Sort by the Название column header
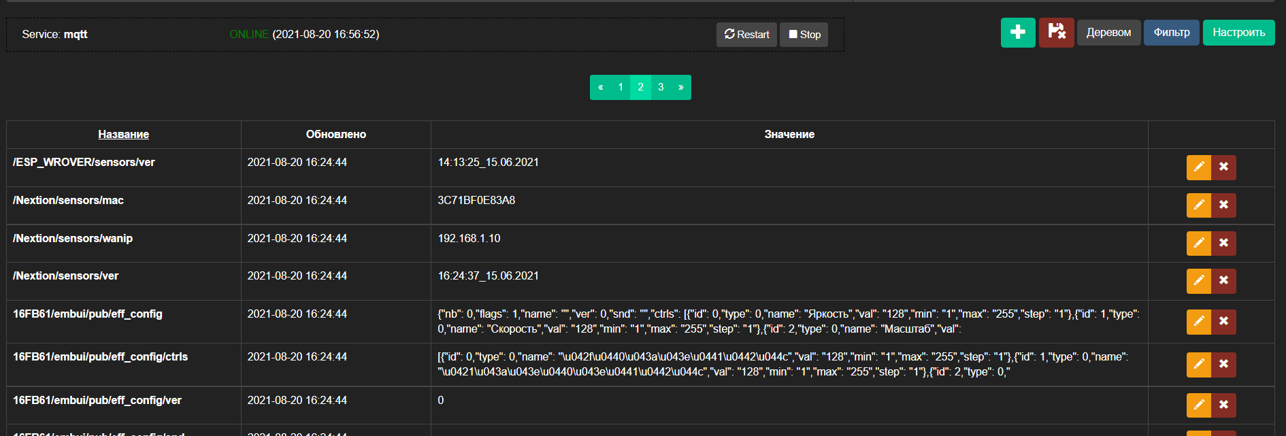Viewport: 1286px width, 436px height. pos(123,135)
